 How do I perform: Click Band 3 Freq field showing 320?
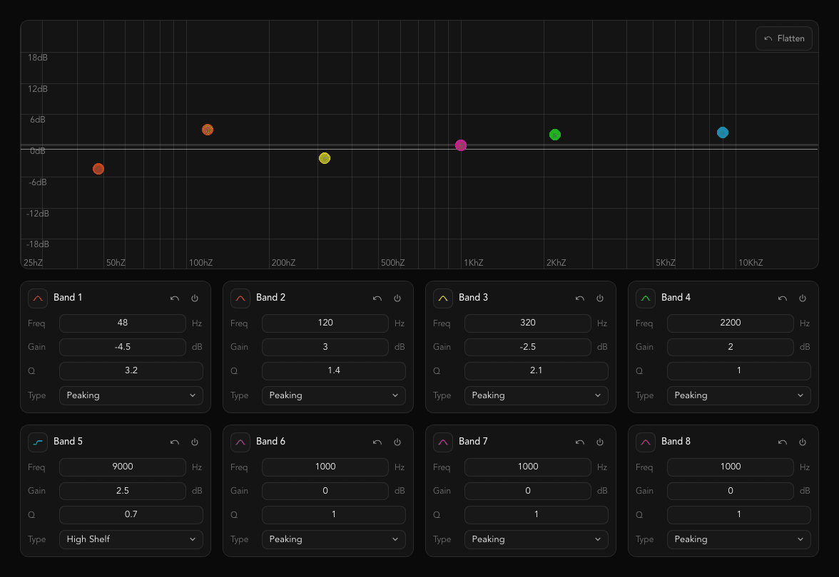528,323
